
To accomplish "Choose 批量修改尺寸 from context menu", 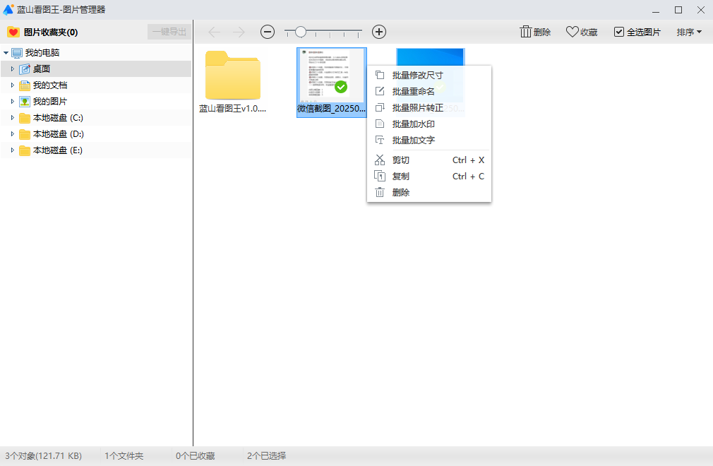I will pyautogui.click(x=429, y=75).
